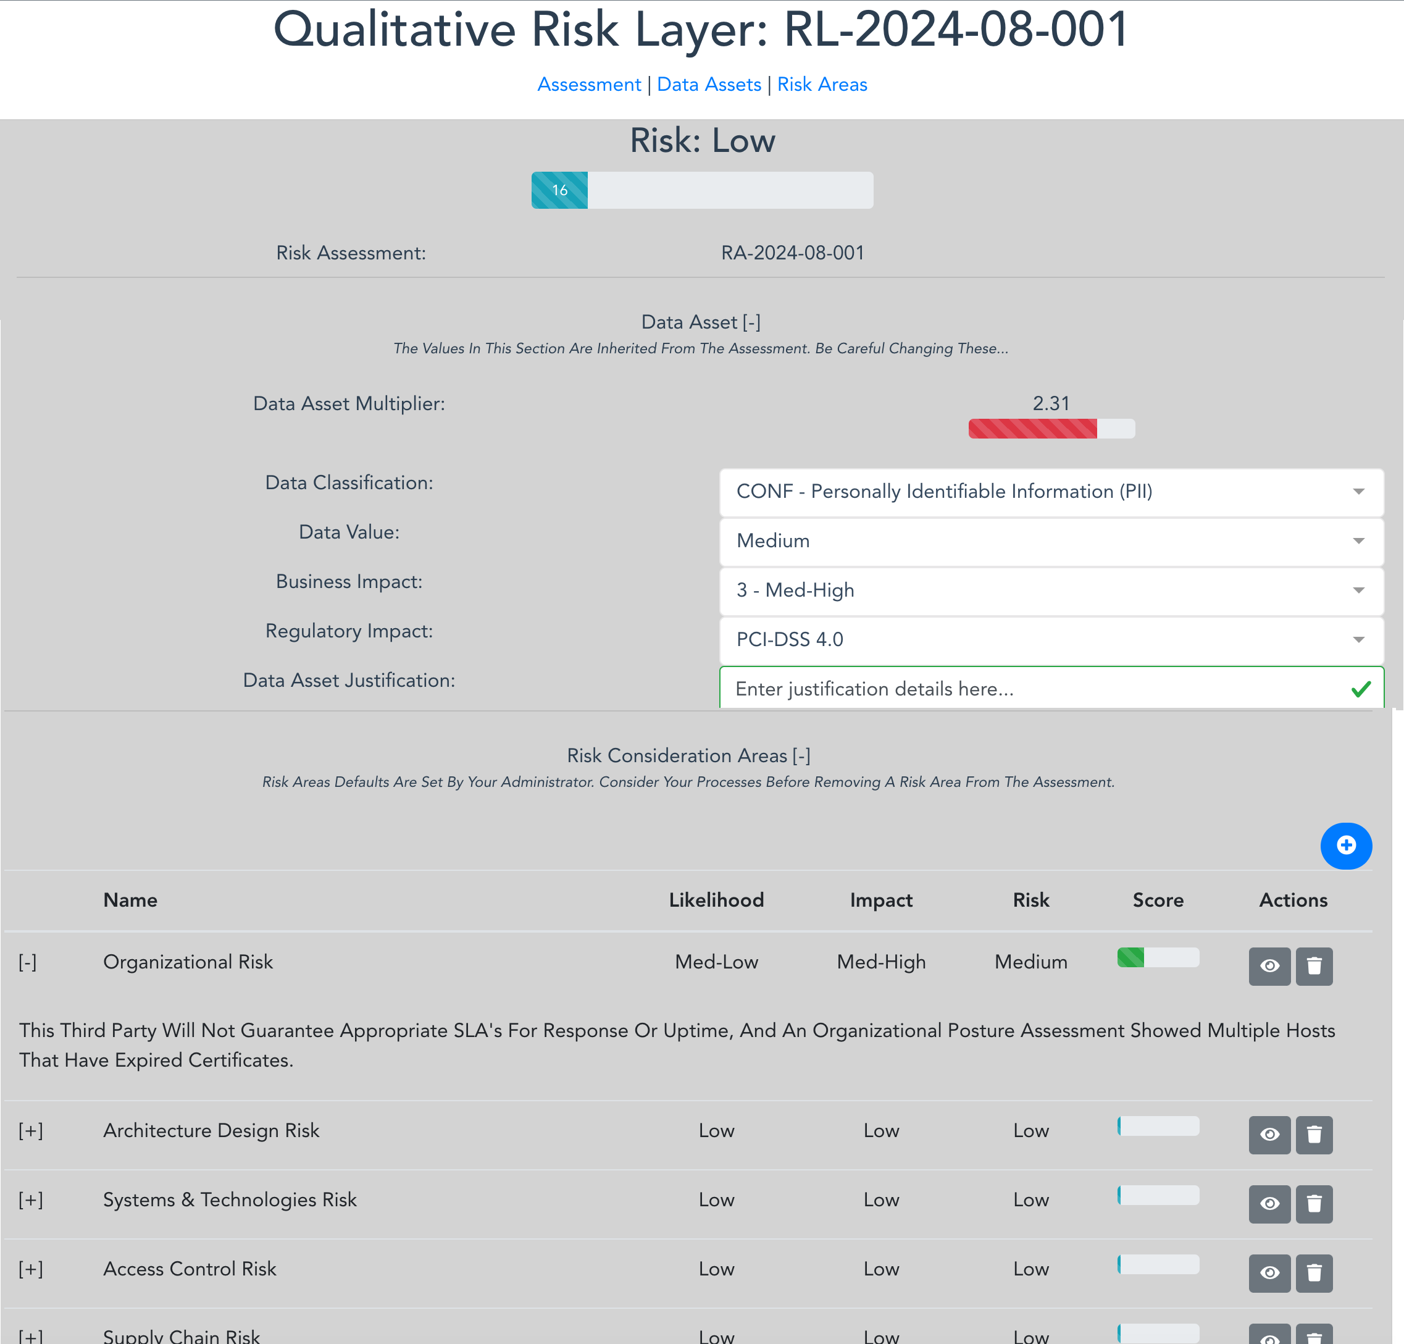Click the Systems & Technologies Risk name cell
This screenshot has height=1344, width=1404.
[230, 1200]
